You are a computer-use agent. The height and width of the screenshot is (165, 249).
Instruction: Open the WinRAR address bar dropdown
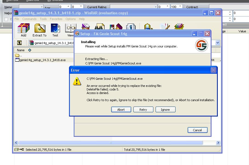(x=218, y=43)
